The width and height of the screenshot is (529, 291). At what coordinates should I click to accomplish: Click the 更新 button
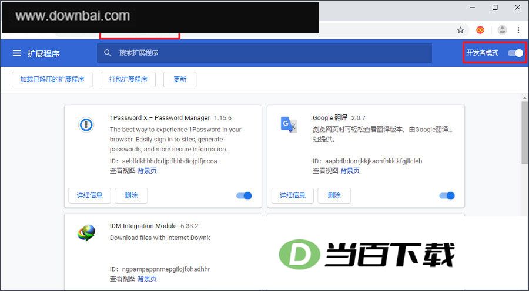coord(180,79)
